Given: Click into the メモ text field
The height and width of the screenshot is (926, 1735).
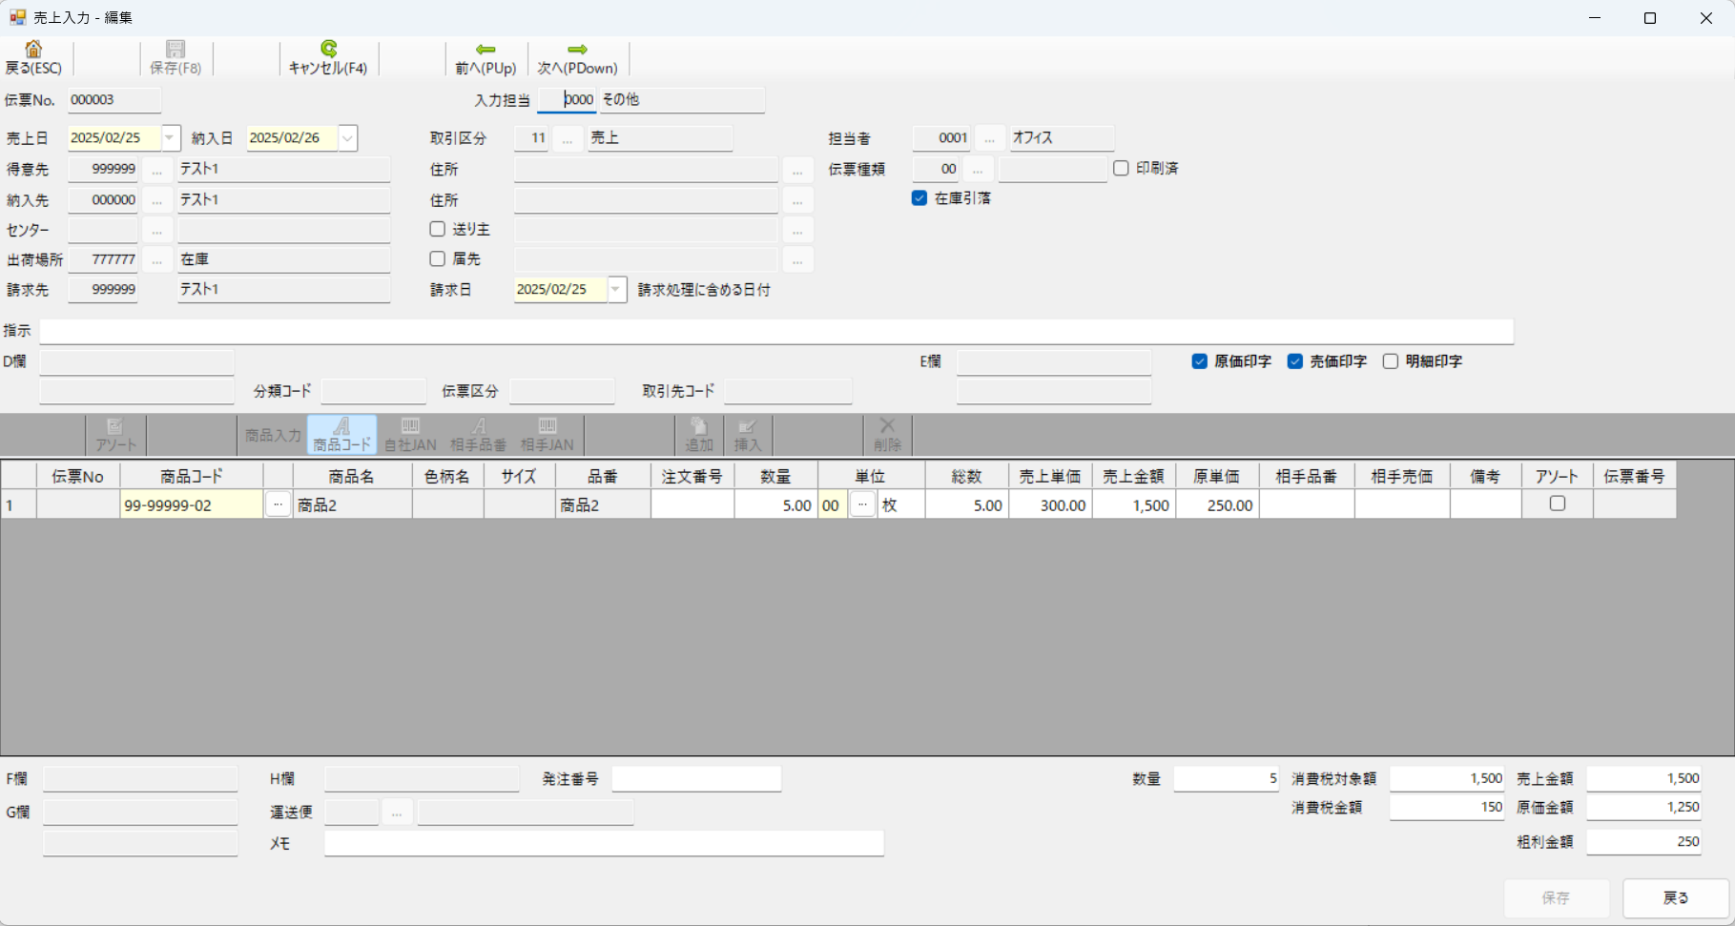Looking at the screenshot, I should (x=603, y=843).
